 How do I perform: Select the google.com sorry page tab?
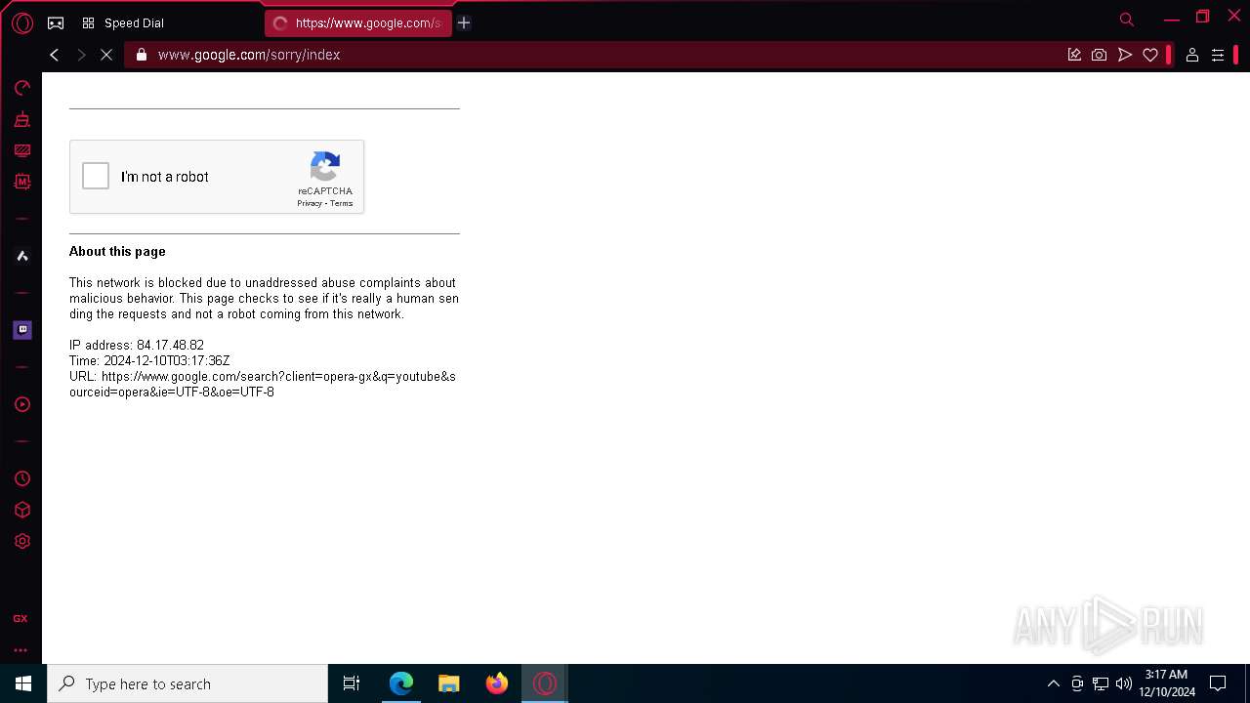(x=357, y=23)
